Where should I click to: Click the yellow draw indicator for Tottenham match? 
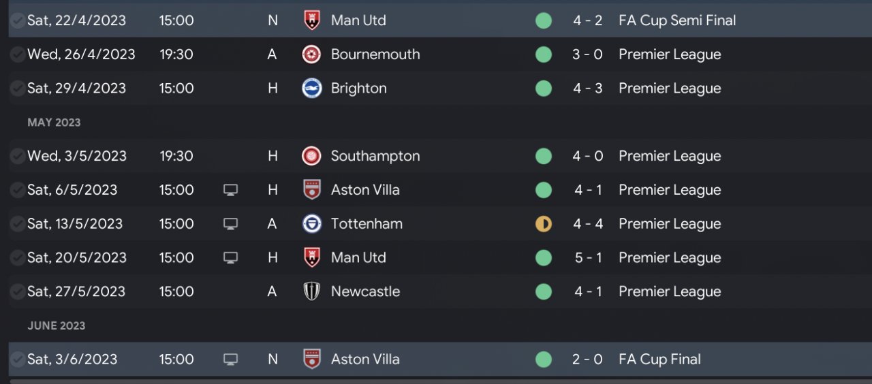point(543,224)
